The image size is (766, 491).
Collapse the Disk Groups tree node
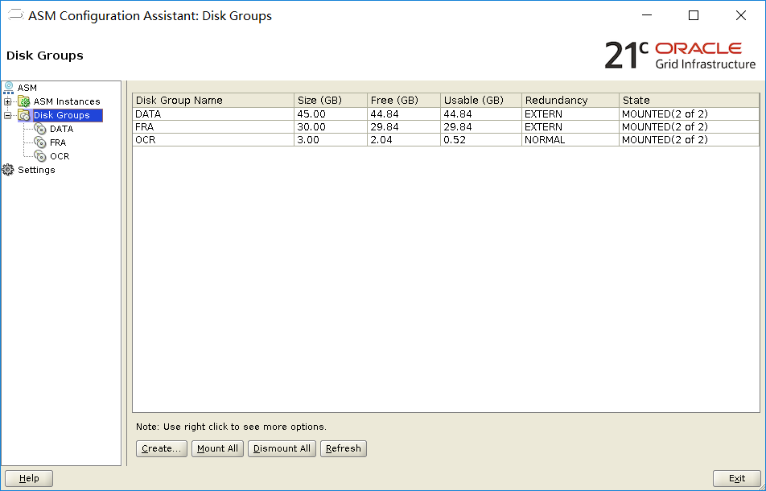[7, 115]
